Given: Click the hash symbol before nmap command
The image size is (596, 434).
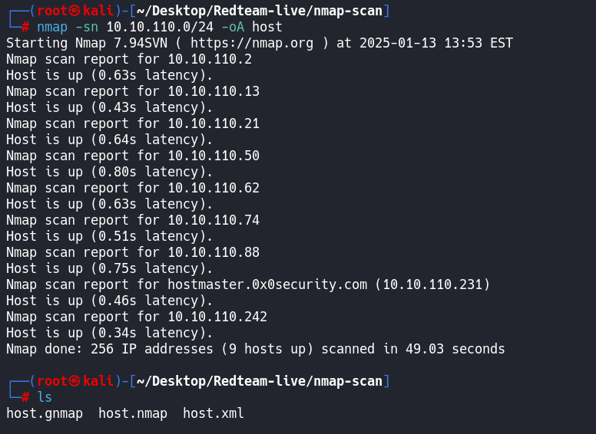Looking at the screenshot, I should (x=25, y=27).
